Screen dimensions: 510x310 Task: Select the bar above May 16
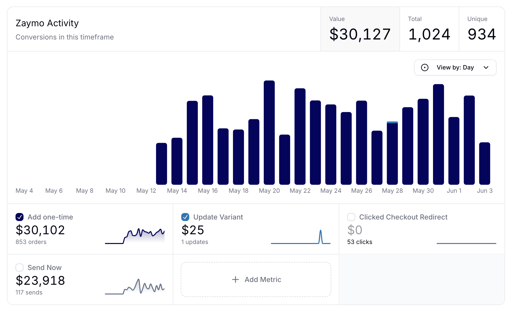click(208, 140)
